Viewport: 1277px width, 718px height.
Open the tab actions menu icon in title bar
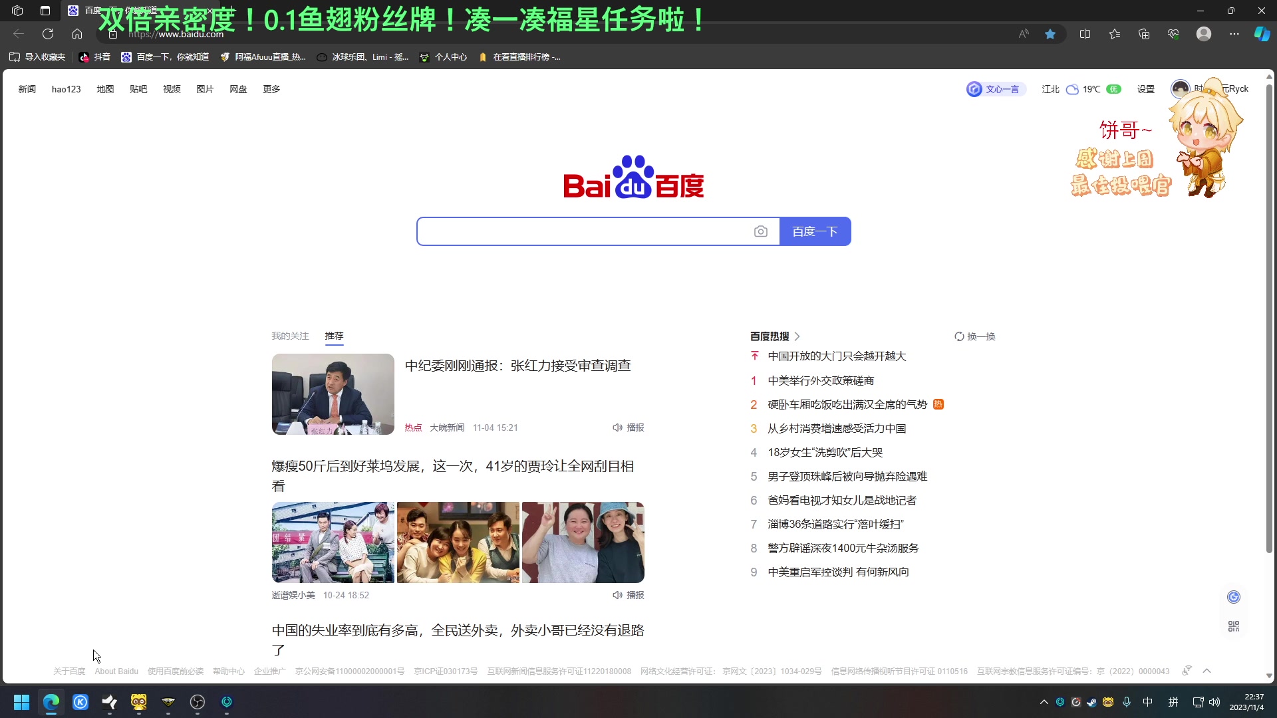(x=45, y=11)
